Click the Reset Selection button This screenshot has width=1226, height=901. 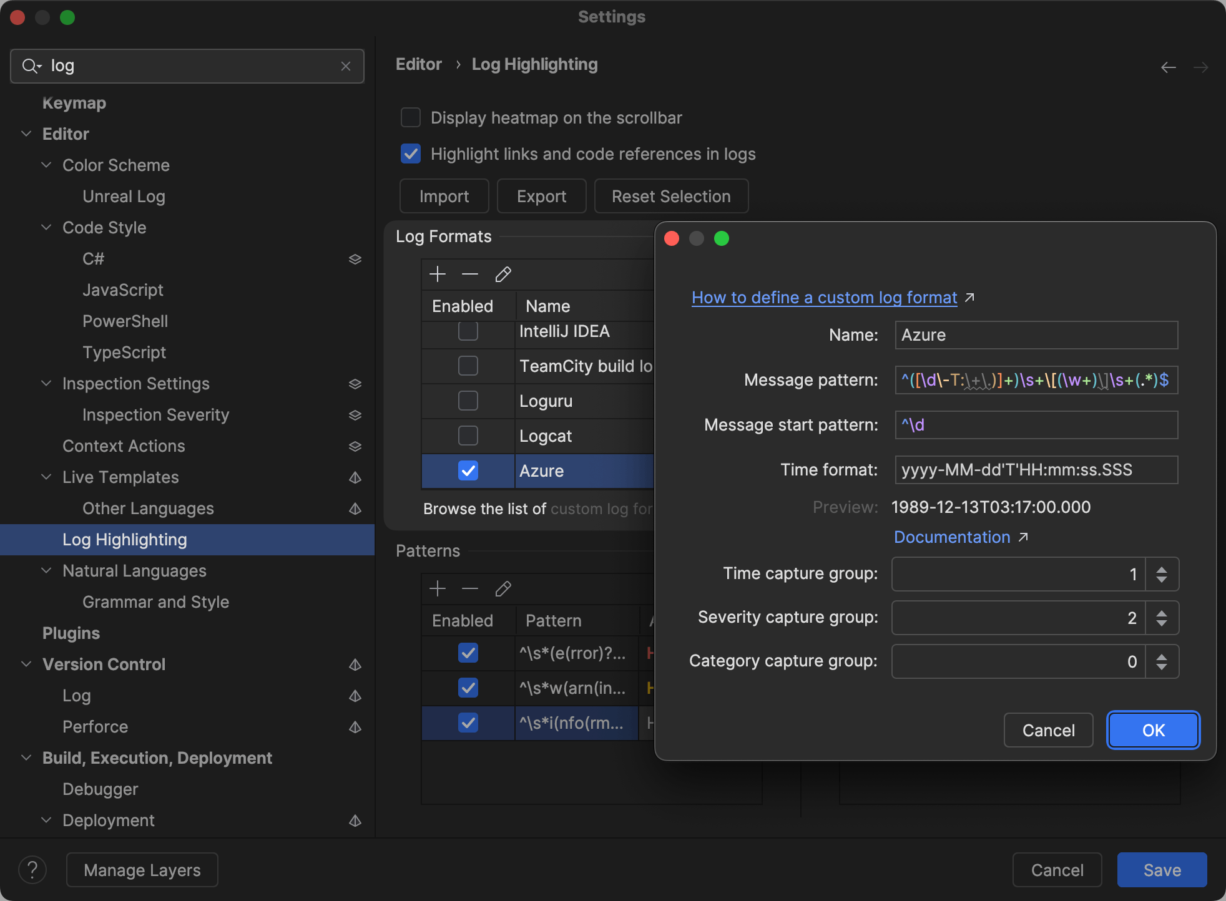coord(671,196)
